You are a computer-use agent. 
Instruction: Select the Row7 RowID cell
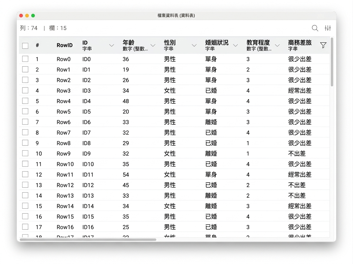click(63, 133)
